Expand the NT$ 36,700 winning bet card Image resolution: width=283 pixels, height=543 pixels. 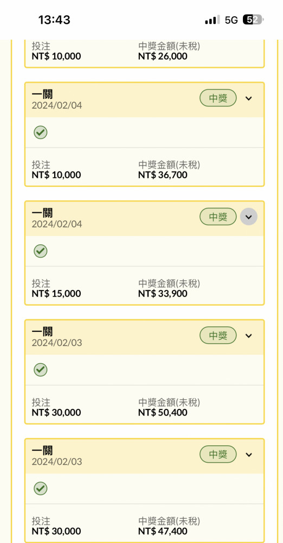[248, 98]
